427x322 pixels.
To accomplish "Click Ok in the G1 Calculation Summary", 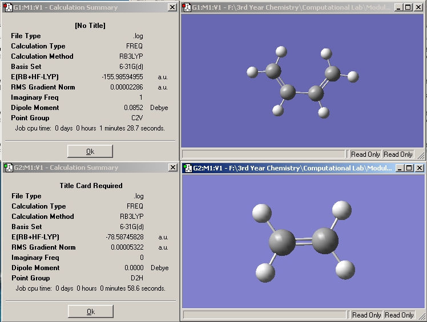I will pos(90,151).
